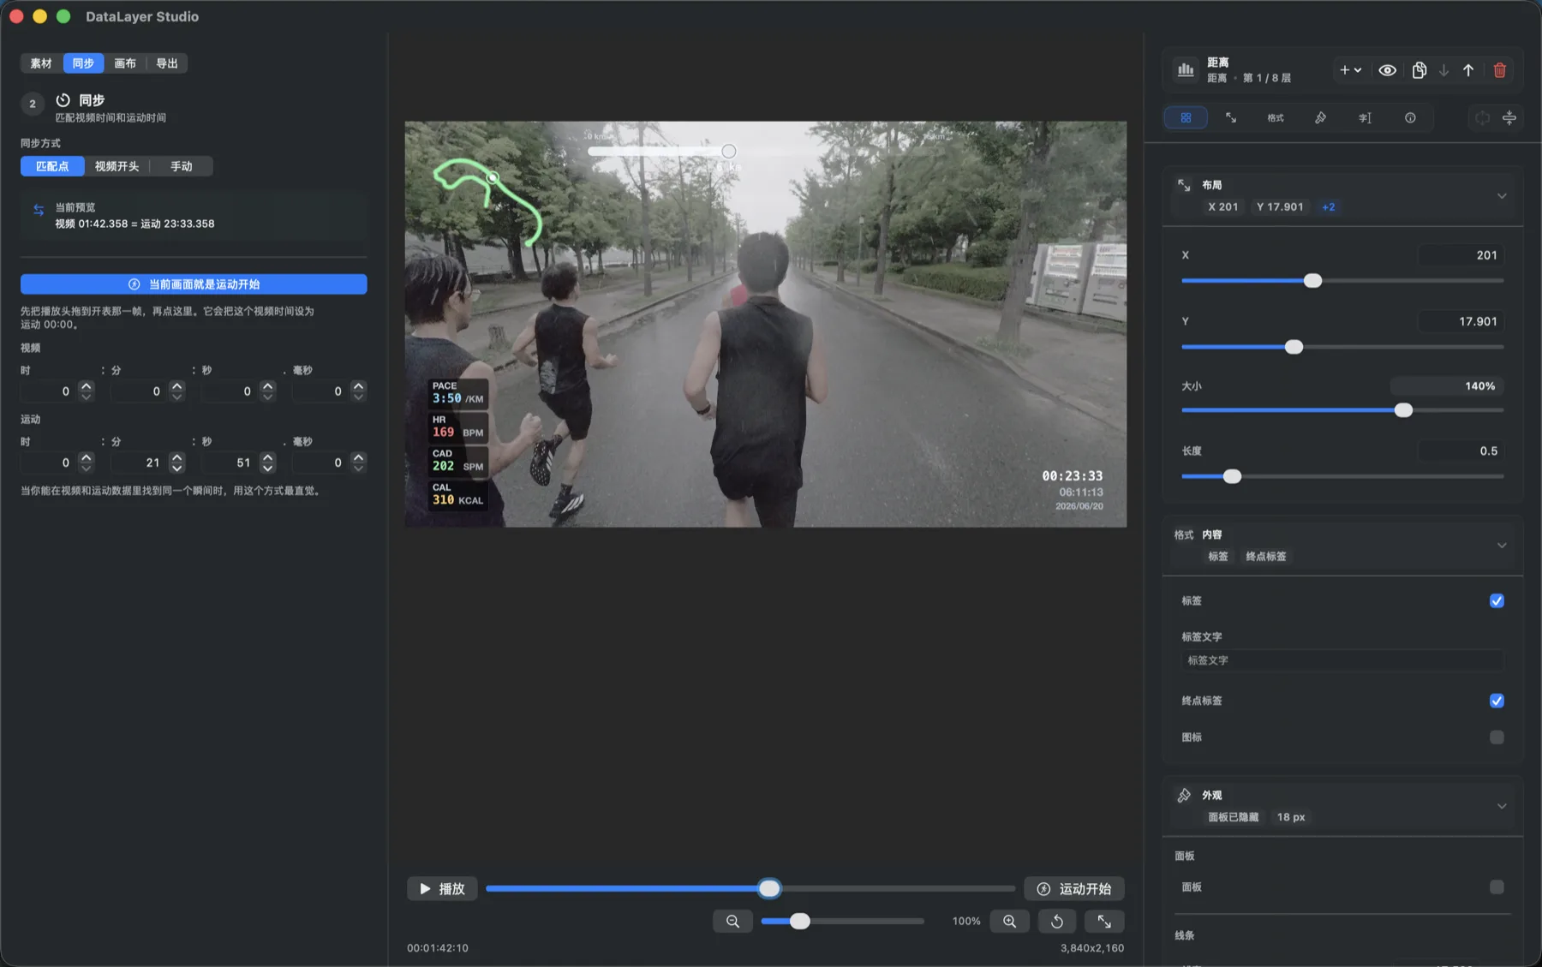Delete layer with red trash icon
Screen dimensions: 1542x967
click(1500, 70)
